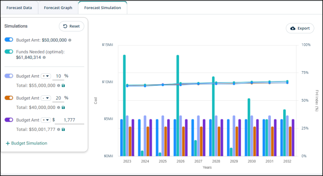Click the Reset button
Screen dimensions: 323x176
click(x=71, y=26)
